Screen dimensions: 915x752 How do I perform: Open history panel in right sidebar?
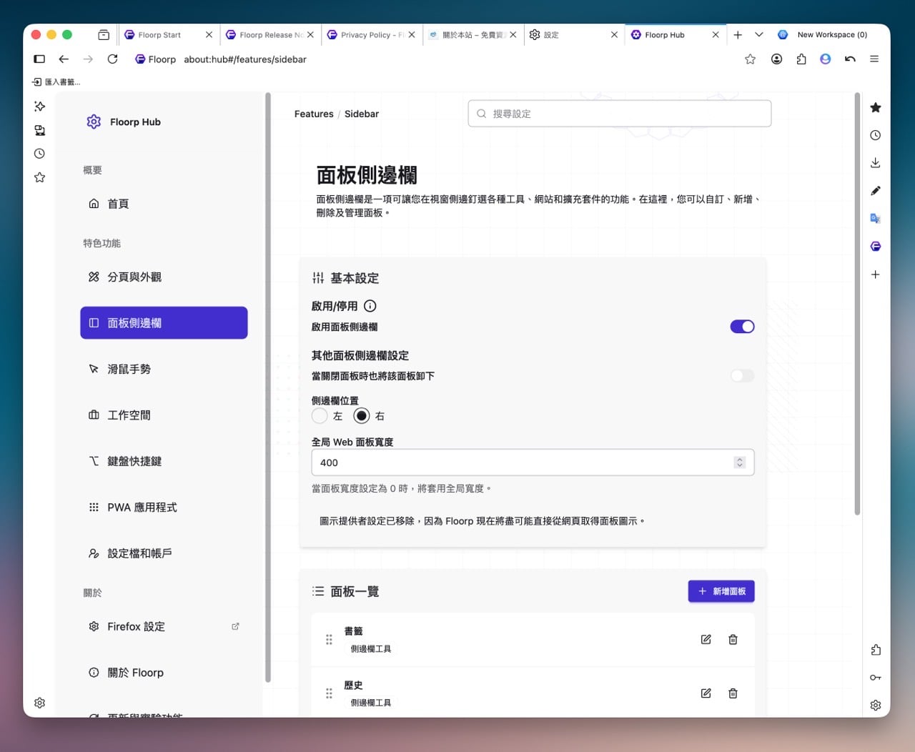tap(875, 135)
